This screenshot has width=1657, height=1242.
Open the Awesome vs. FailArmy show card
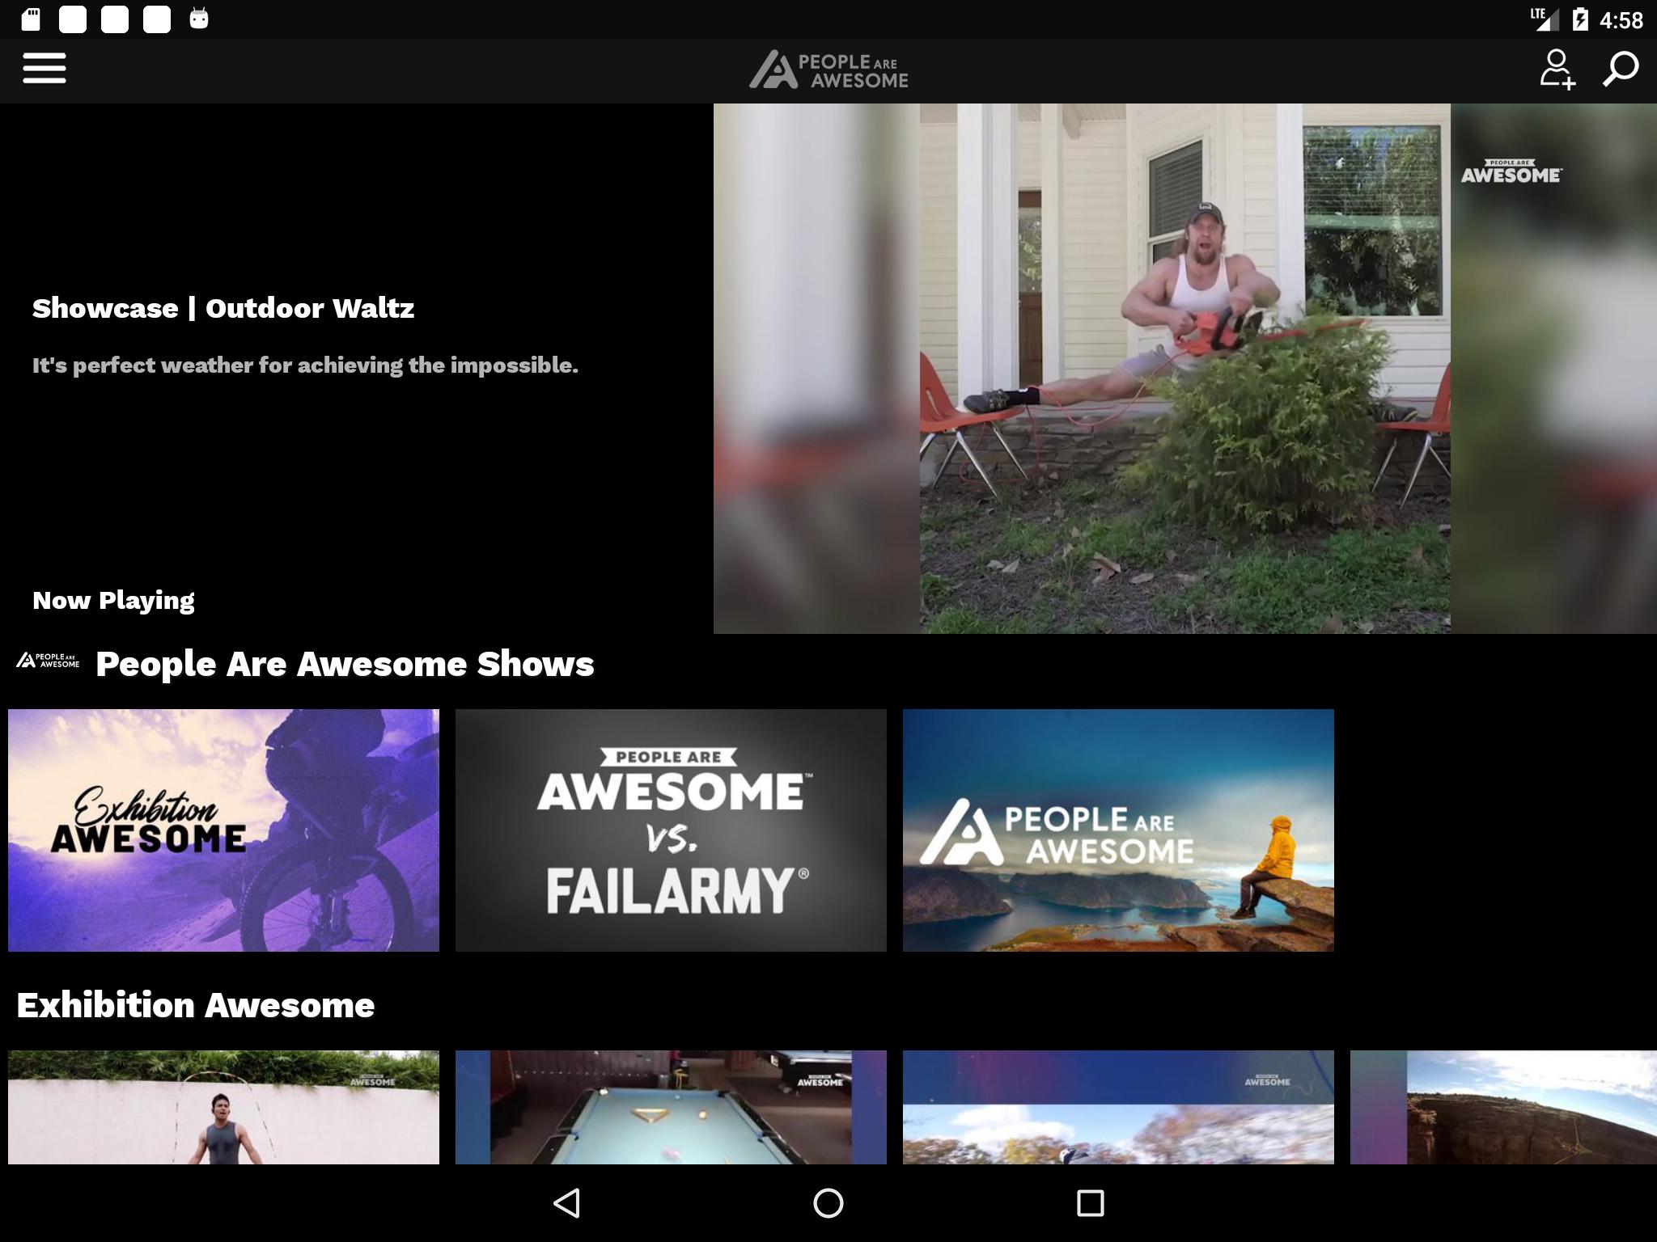click(671, 830)
